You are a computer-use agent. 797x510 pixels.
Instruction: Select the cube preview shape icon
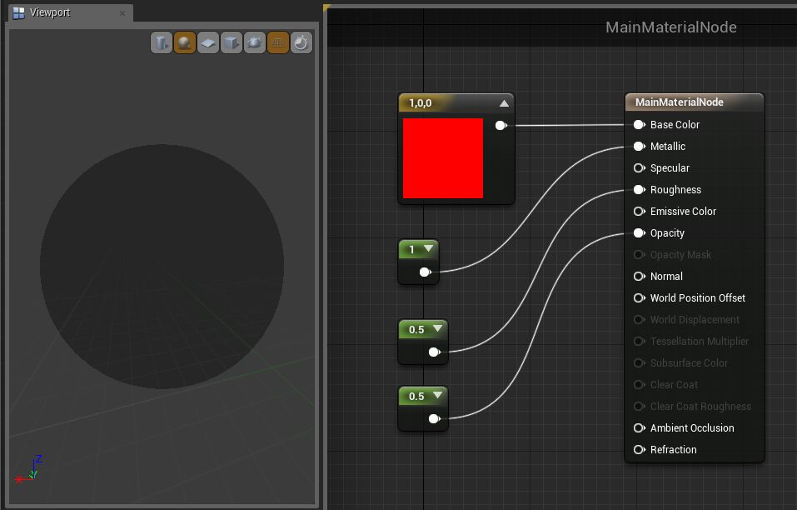pos(231,42)
